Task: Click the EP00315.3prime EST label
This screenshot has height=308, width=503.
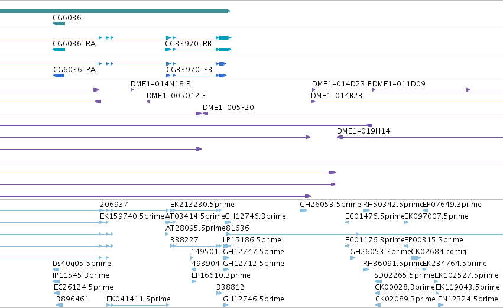Action: (434, 240)
